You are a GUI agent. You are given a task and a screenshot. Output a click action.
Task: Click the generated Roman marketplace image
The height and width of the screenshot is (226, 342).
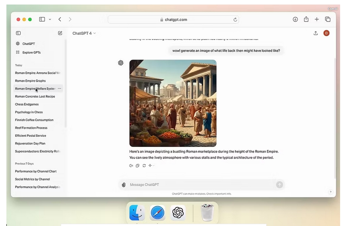point(173,103)
